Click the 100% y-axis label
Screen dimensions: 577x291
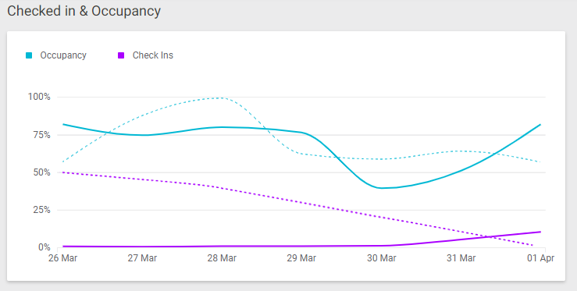(39, 97)
